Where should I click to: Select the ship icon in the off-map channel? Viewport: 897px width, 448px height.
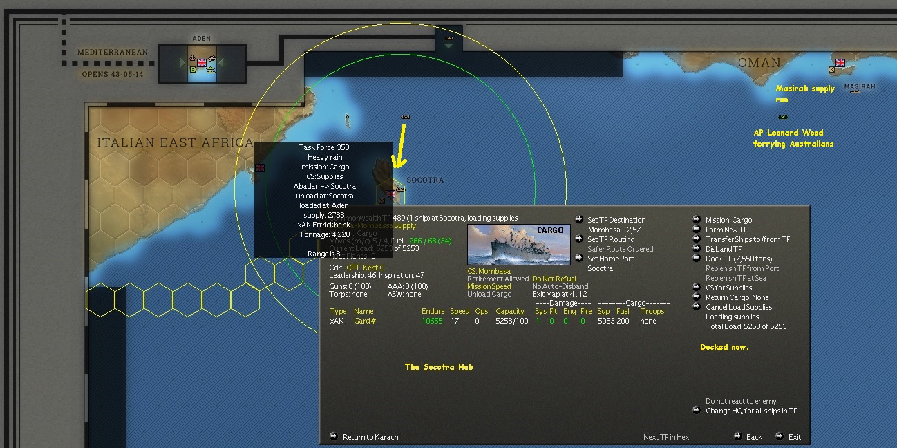pyautogui.click(x=449, y=38)
